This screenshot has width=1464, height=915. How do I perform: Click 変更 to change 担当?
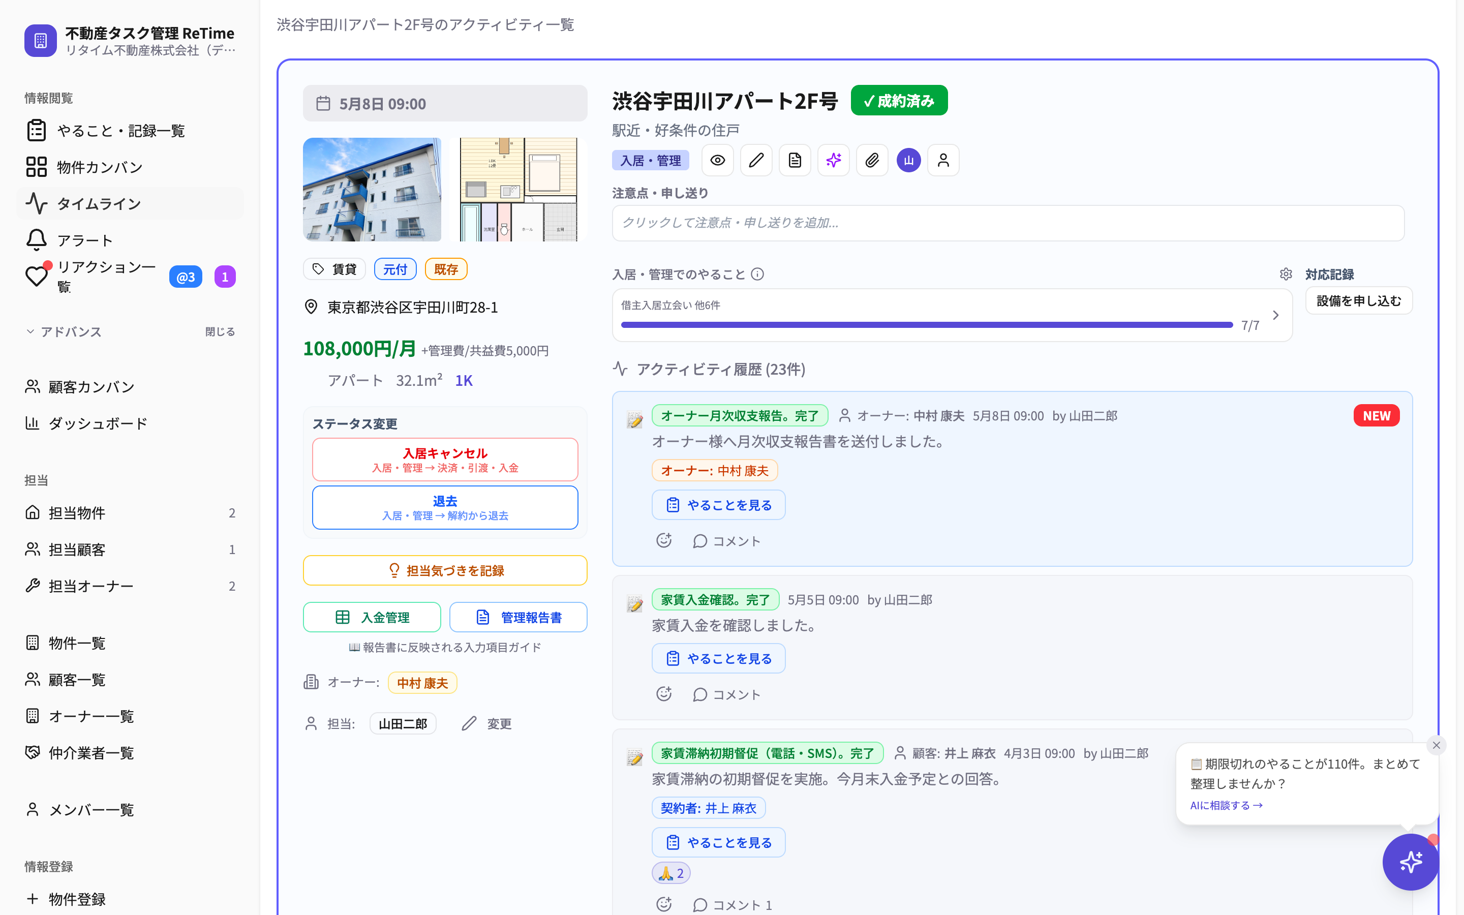pyautogui.click(x=487, y=724)
